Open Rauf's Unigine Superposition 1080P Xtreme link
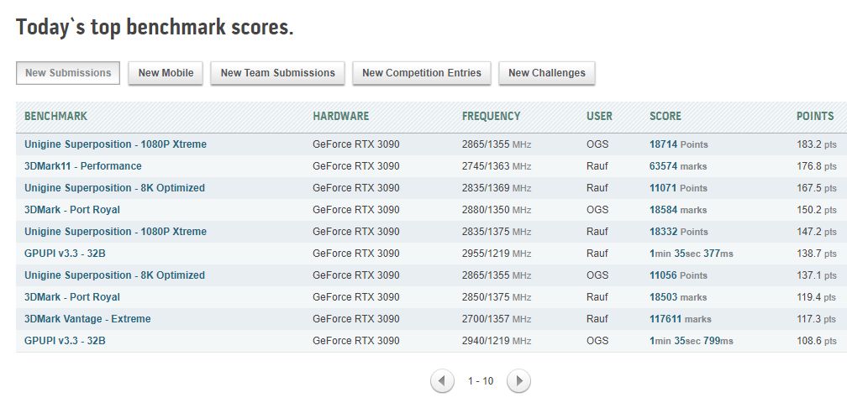 point(116,232)
